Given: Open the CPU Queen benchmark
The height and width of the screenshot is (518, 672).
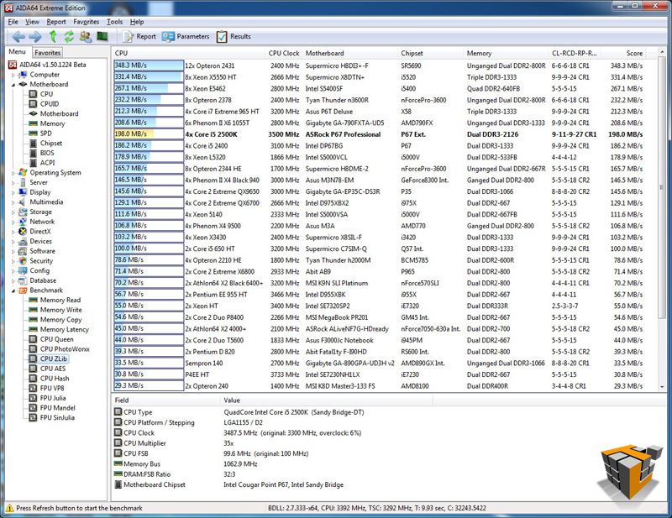Looking at the screenshot, I should coord(56,339).
